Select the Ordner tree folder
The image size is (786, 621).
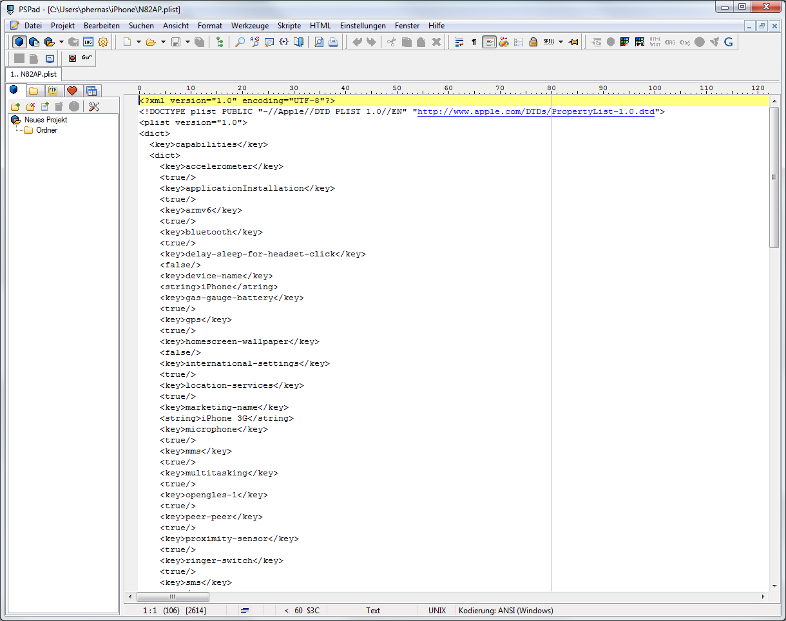[47, 130]
